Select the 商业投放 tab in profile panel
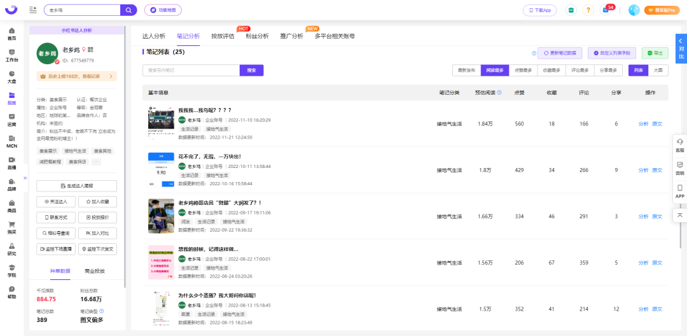 [x=95, y=270]
